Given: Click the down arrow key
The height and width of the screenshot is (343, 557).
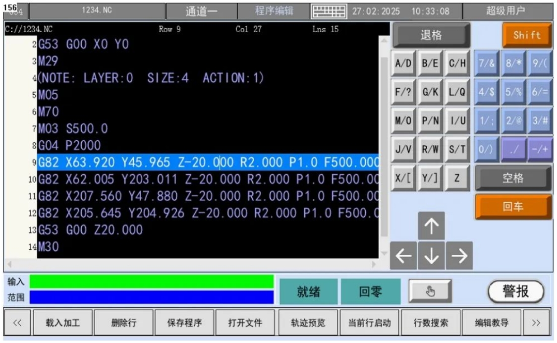Looking at the screenshot, I should point(431,256).
